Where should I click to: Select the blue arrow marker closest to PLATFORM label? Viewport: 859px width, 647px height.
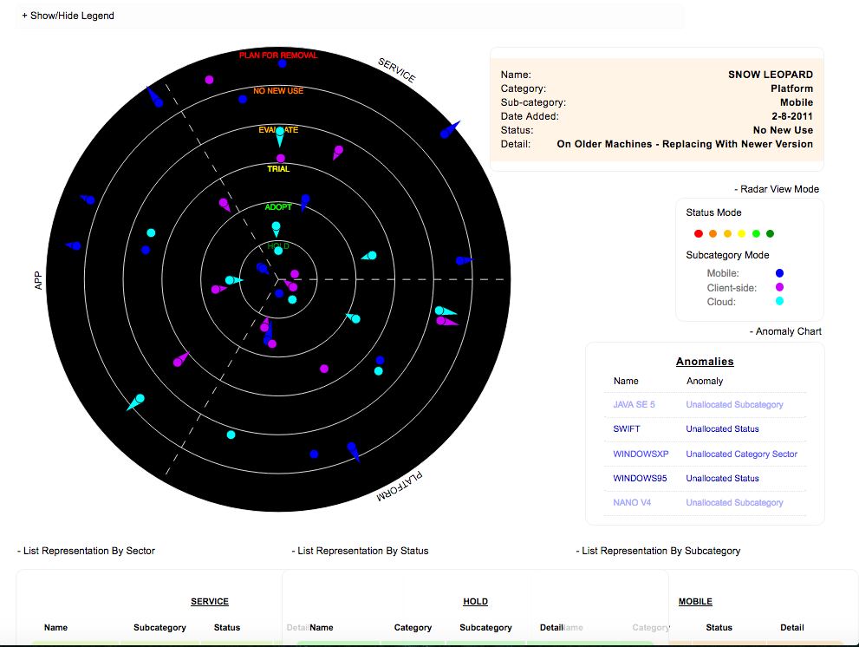point(354,451)
